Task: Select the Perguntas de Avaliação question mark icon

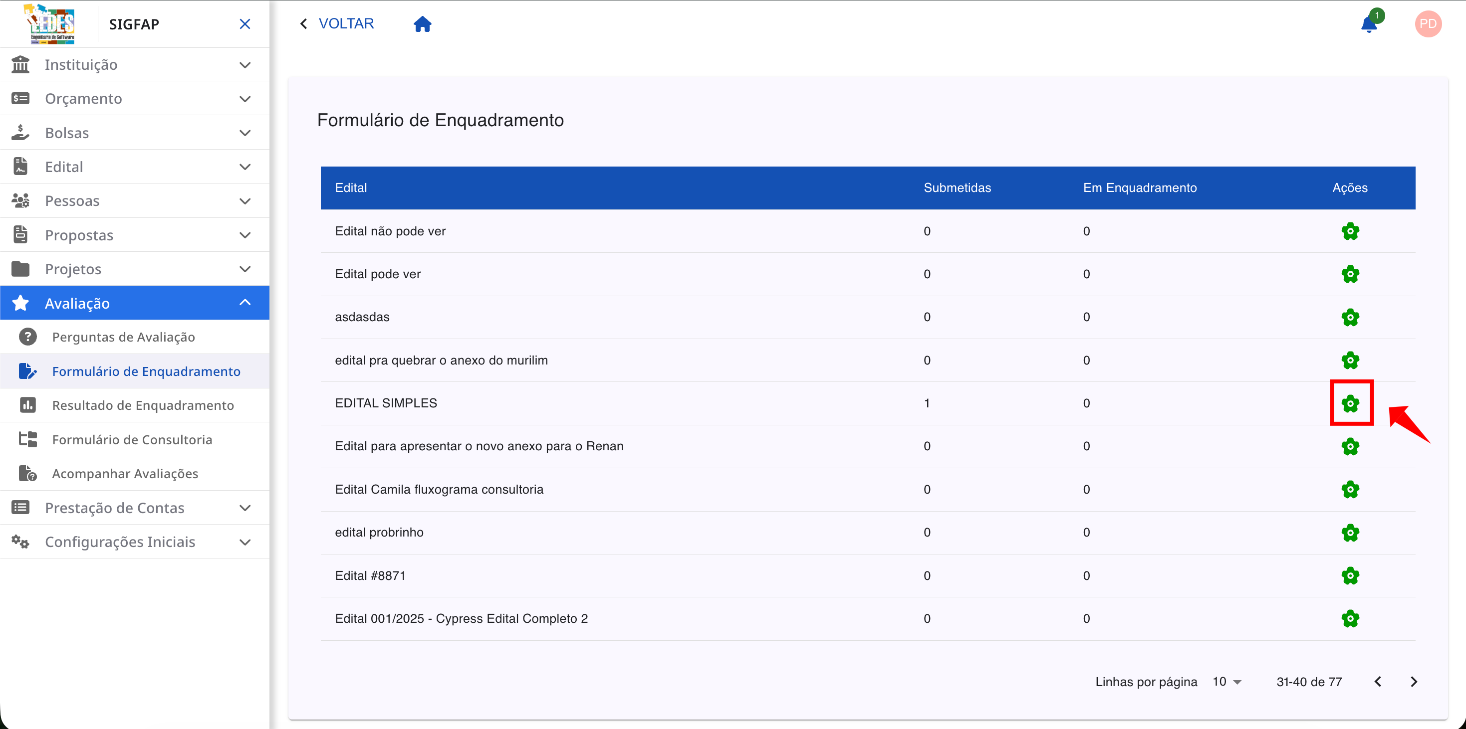Action: point(28,337)
